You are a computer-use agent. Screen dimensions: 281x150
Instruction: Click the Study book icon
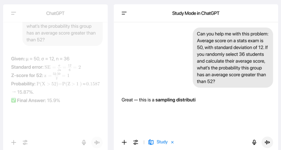151,142
